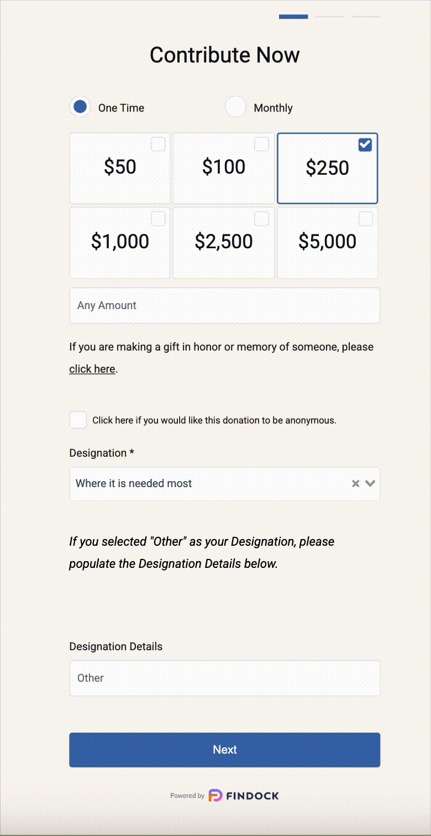Go to the third progress step bar
The width and height of the screenshot is (431, 836).
[366, 17]
